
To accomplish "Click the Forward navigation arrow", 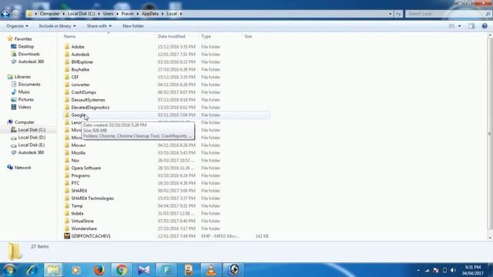I will [15, 14].
